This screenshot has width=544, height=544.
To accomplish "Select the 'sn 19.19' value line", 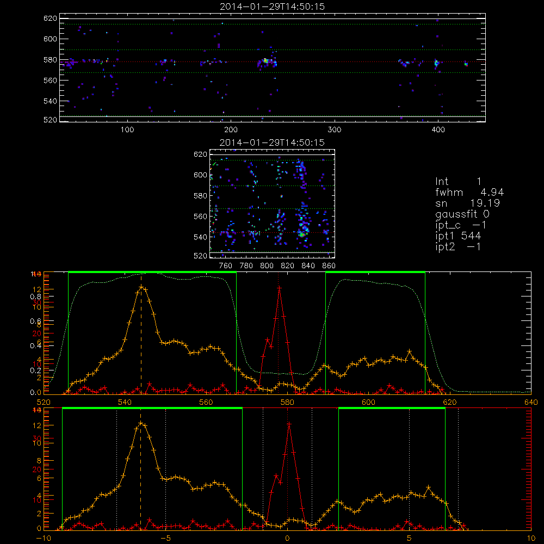I will pos(467,203).
